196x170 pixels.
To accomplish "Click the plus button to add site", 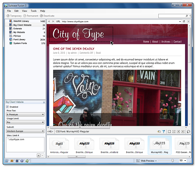I will 38,155.
